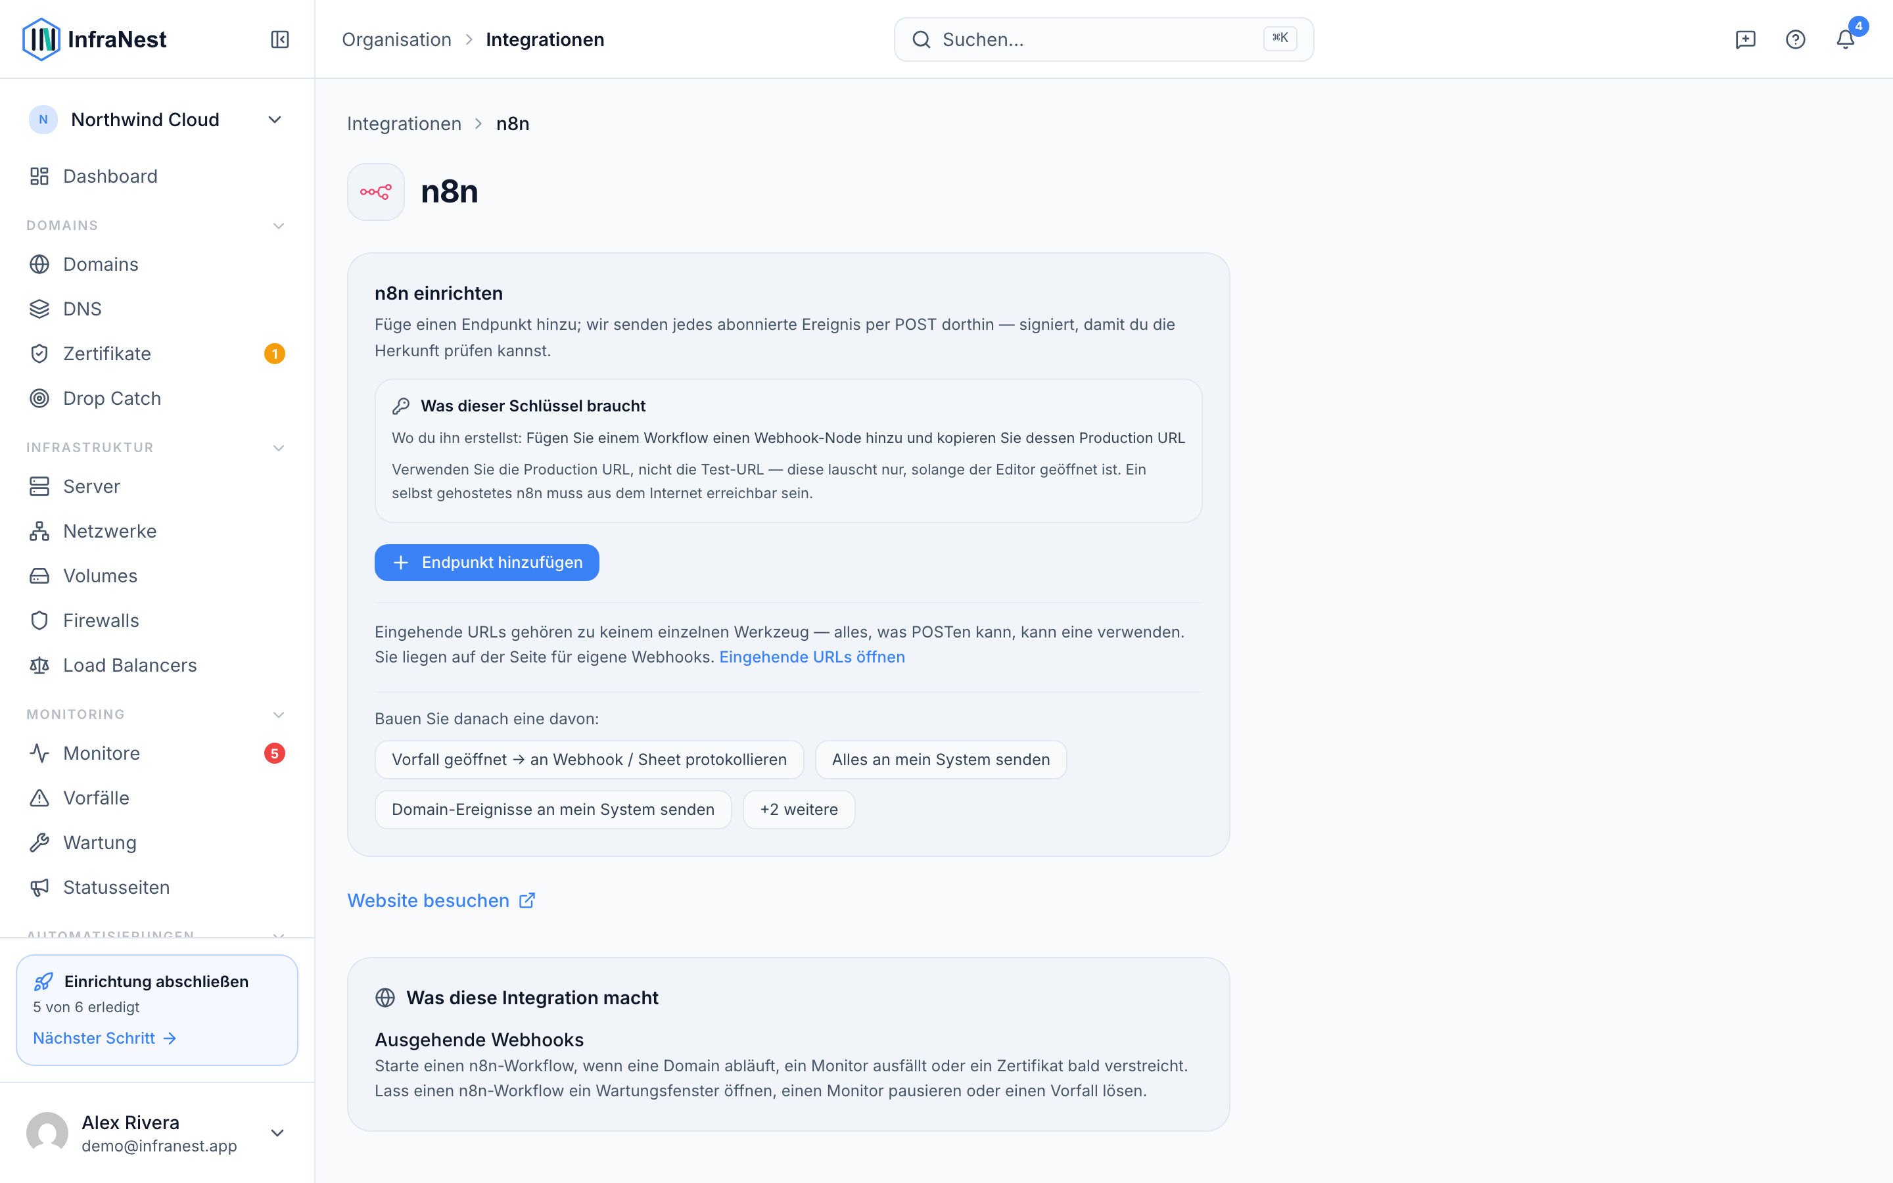Click the key icon beside Schlüssel heading
Image resolution: width=1893 pixels, height=1183 pixels.
click(x=402, y=406)
